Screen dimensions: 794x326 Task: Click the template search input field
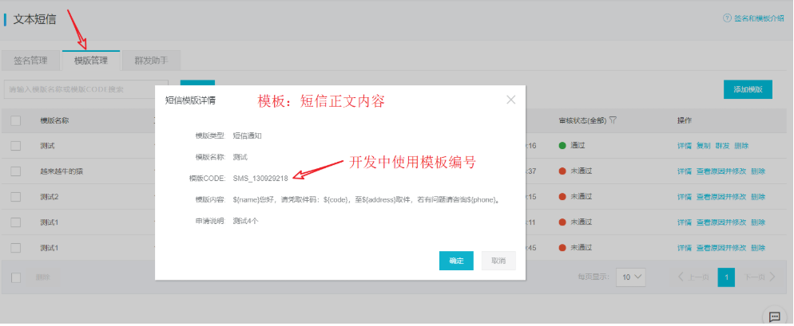coord(86,89)
